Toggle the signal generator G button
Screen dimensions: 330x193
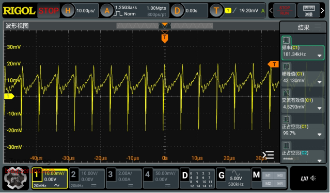click(x=222, y=176)
